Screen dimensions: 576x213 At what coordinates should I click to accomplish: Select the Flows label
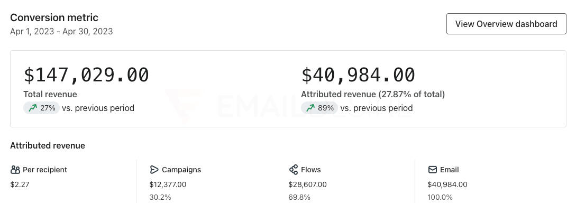311,170
